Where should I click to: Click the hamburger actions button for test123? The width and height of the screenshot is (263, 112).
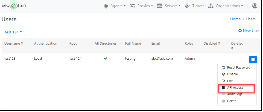pyautogui.click(x=253, y=59)
